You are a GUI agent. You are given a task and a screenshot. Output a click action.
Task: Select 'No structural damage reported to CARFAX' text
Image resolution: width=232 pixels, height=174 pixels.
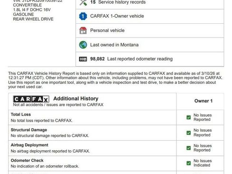pos(50,135)
